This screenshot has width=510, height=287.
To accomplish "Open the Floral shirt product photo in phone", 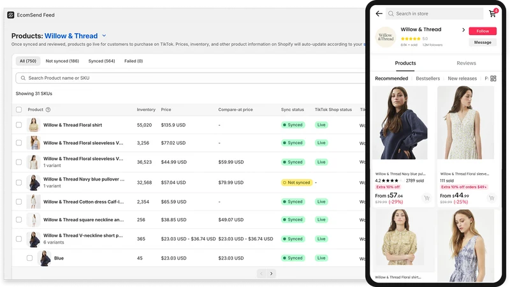I will click(x=400, y=237).
